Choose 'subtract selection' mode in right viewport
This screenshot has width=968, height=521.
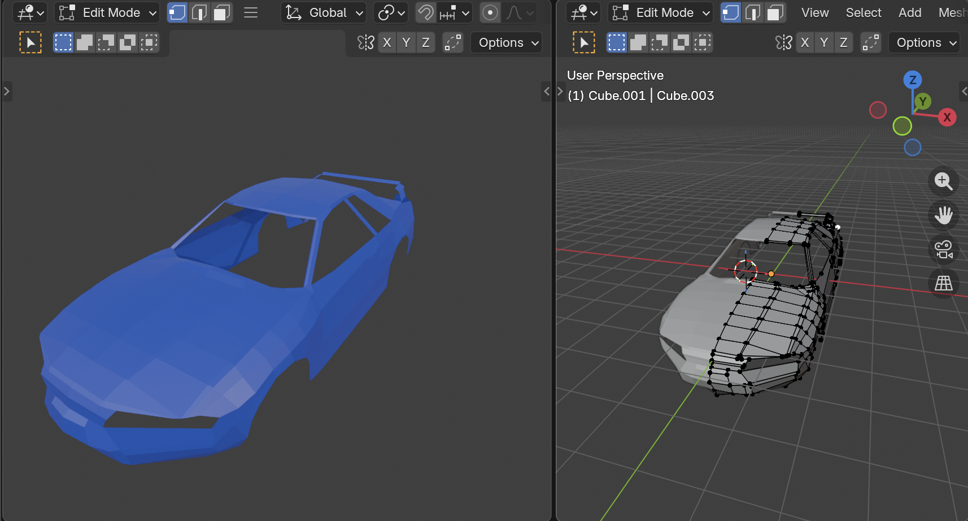(x=660, y=42)
